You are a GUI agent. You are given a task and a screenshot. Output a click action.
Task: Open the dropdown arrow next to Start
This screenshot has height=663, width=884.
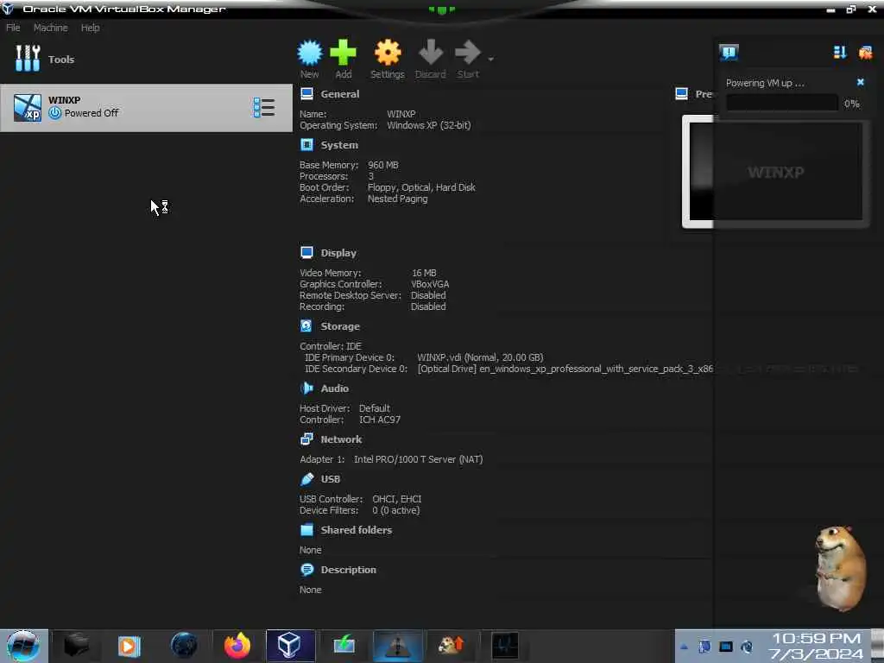[490, 59]
